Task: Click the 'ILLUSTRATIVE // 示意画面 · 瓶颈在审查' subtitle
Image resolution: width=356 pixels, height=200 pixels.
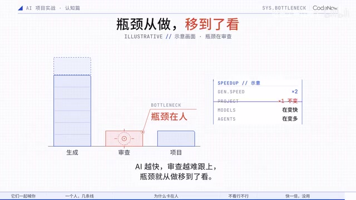Action: (178, 37)
